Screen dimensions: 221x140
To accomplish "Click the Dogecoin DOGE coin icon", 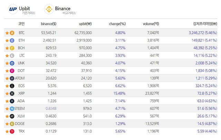I will pyautogui.click(x=12, y=124).
